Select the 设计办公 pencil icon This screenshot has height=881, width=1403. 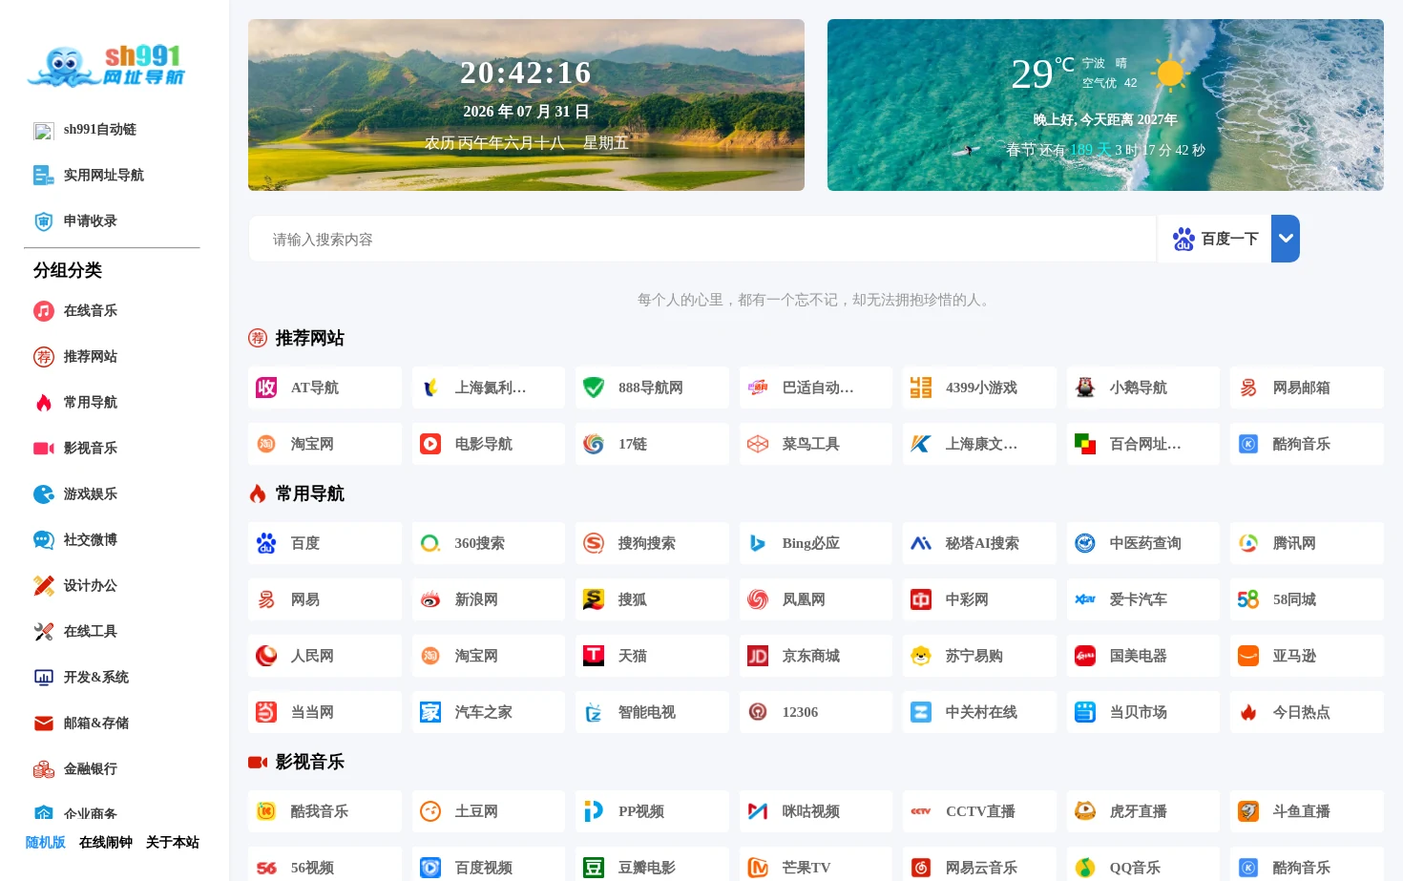coord(44,586)
